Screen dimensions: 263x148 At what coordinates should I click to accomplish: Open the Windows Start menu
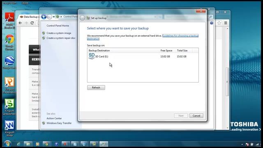coord(7,144)
